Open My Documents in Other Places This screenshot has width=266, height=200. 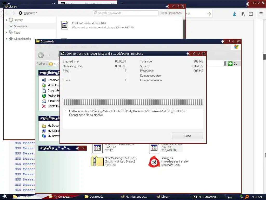tap(53, 126)
